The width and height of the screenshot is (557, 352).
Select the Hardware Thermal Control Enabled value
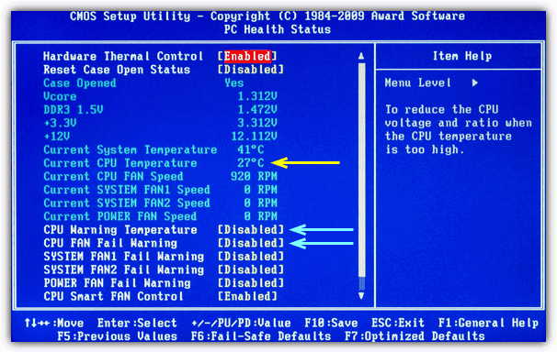tap(247, 56)
